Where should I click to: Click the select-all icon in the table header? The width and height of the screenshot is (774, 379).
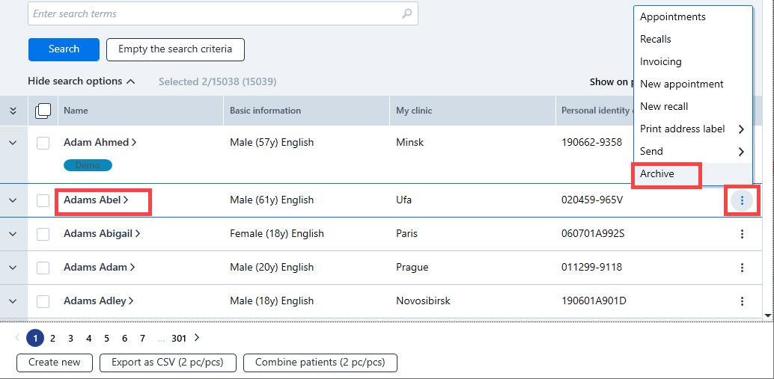(43, 111)
